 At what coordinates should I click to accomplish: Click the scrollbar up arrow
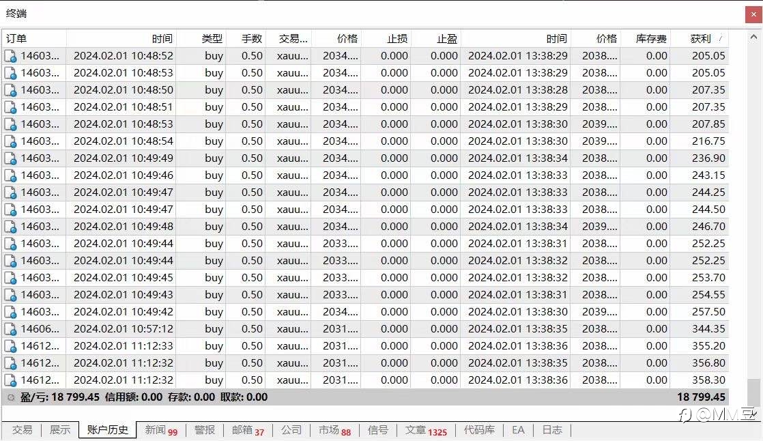click(x=753, y=36)
